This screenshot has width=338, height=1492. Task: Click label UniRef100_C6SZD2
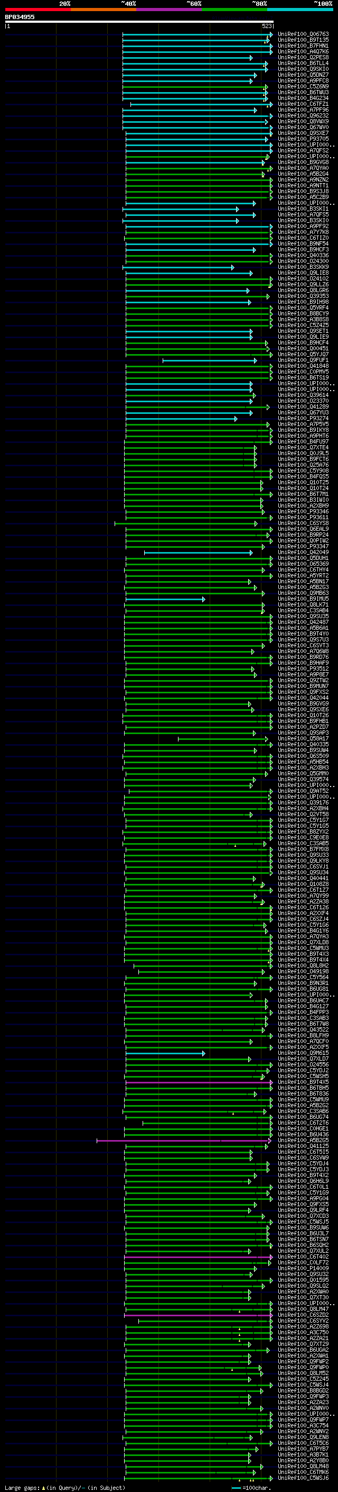303,1315
